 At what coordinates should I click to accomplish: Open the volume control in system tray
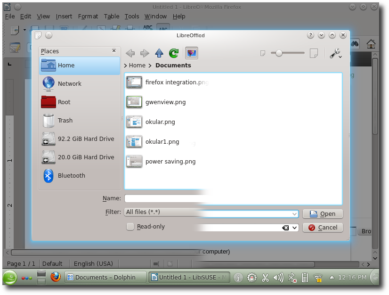(278, 278)
